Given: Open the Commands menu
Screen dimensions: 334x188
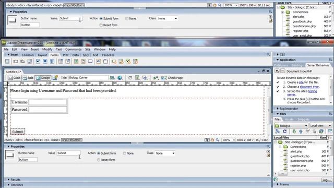Looking at the screenshot, I should [x=73, y=49].
